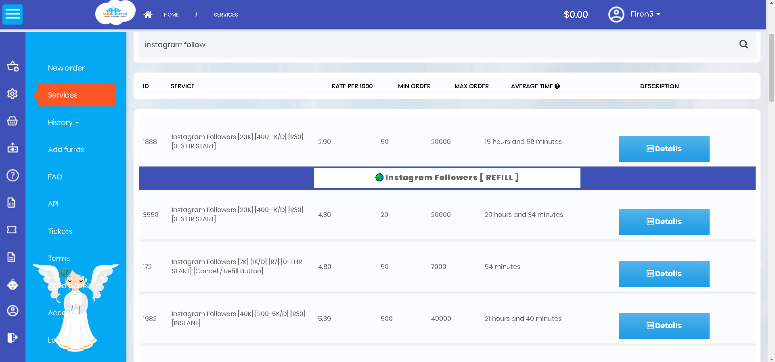
Task: Click the SMM Heaven cloud logo
Action: (115, 13)
